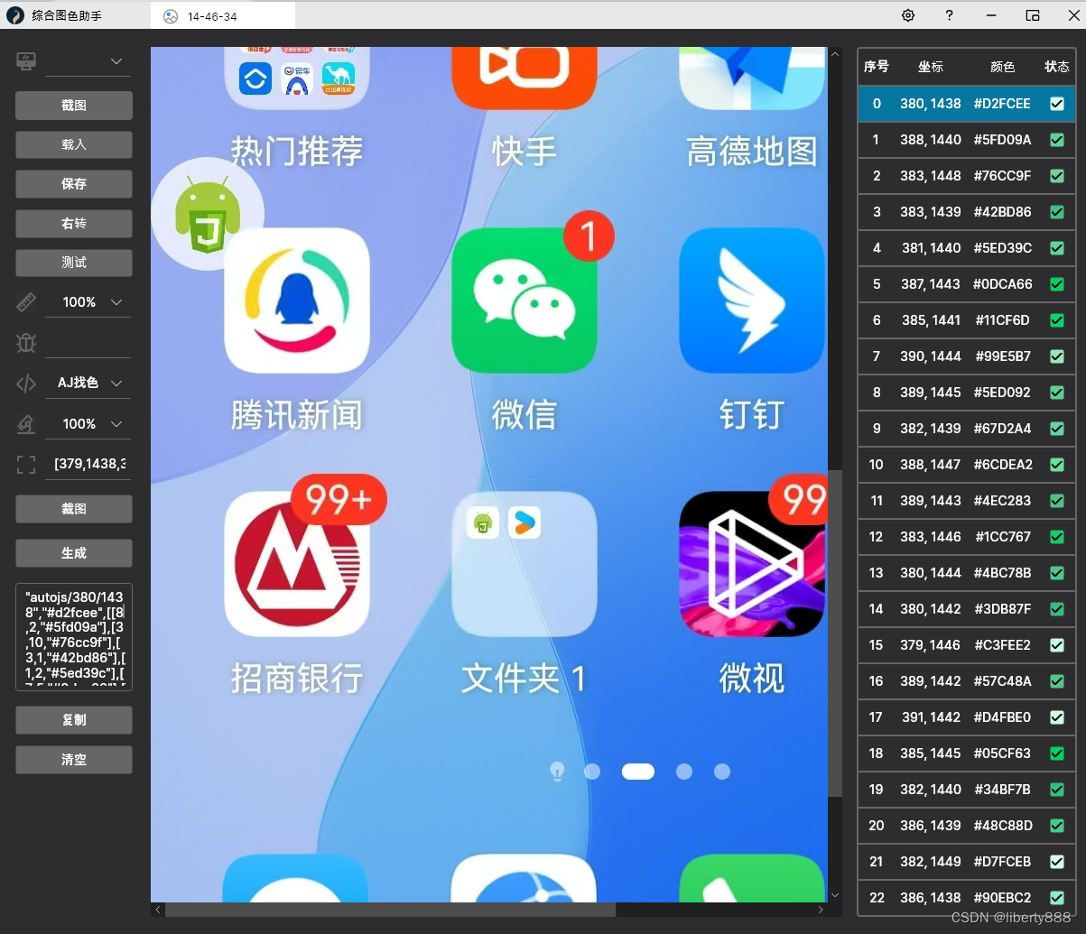Click the 坐标 column header
Image resolution: width=1086 pixels, height=934 pixels.
click(x=931, y=67)
